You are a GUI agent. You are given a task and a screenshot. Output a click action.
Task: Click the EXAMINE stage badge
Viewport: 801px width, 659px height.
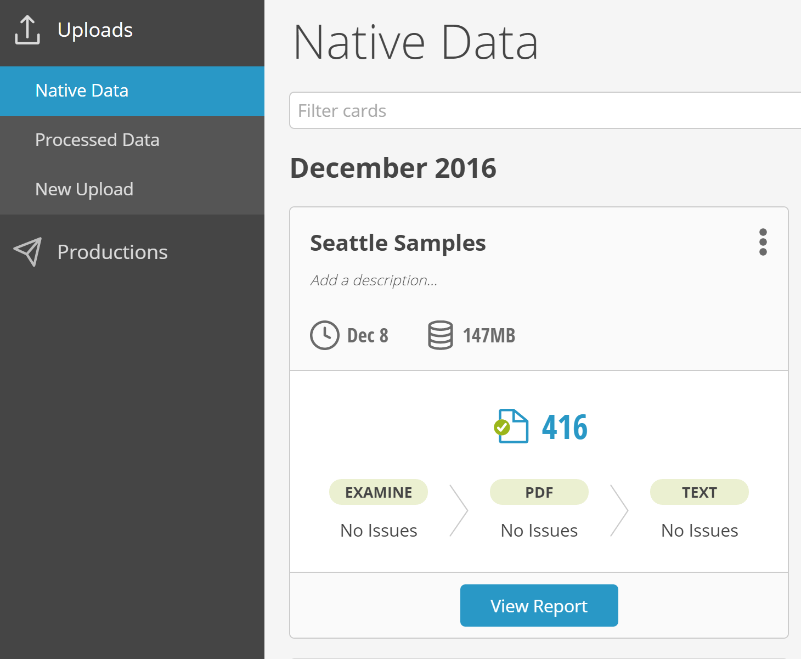click(x=379, y=492)
